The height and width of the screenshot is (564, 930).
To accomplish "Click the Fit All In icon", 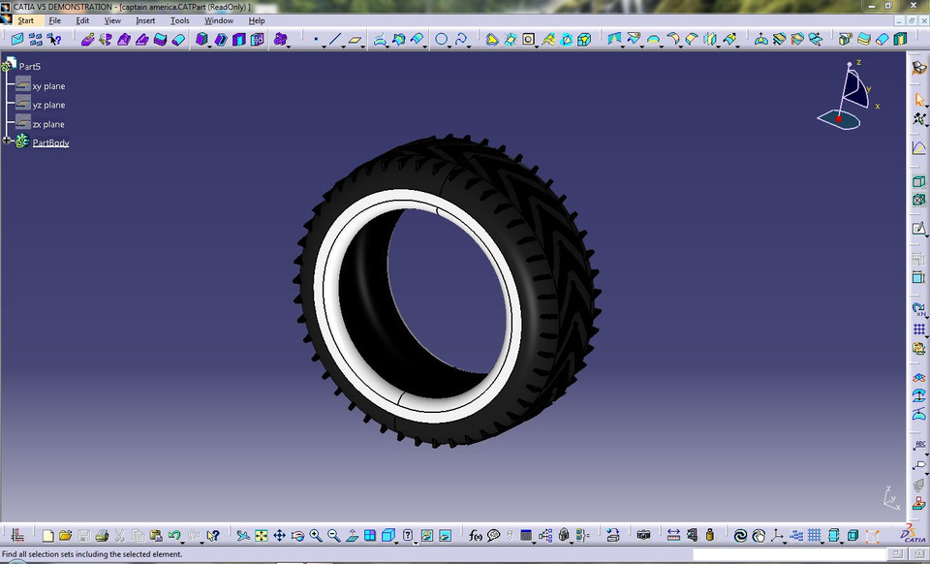I will (261, 534).
